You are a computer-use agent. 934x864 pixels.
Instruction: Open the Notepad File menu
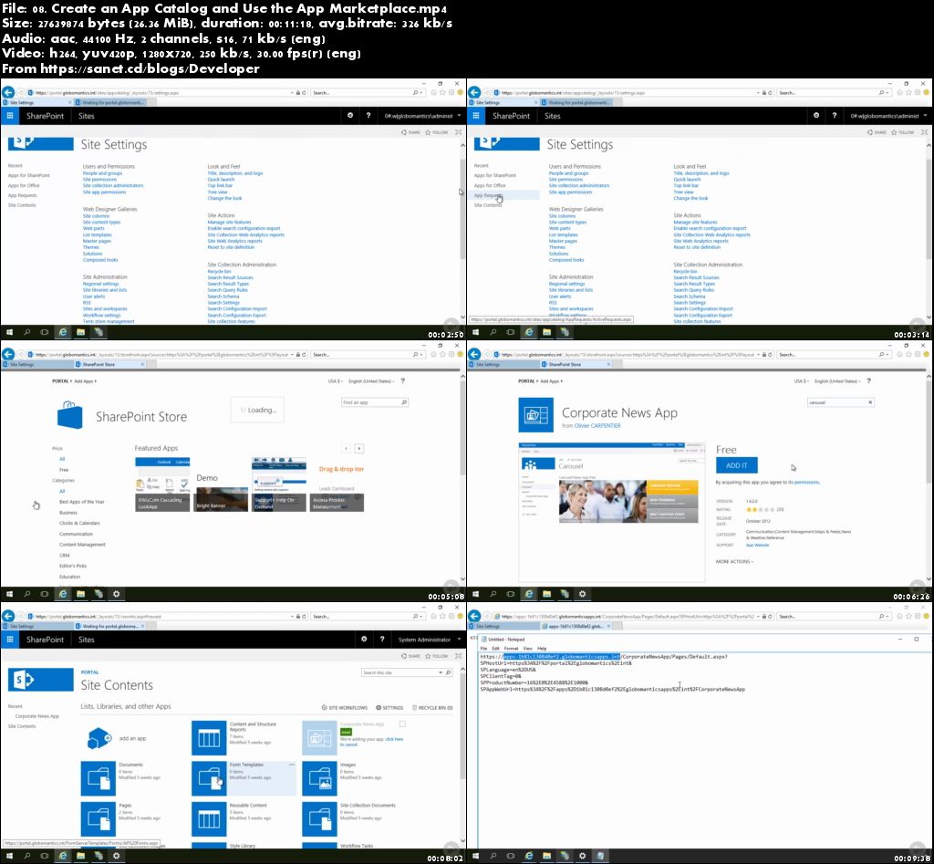pyautogui.click(x=483, y=649)
